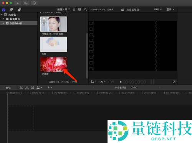The image size is (192, 143).
Task: Play the viewer from the play button
Action: pyautogui.click(x=121, y=82)
